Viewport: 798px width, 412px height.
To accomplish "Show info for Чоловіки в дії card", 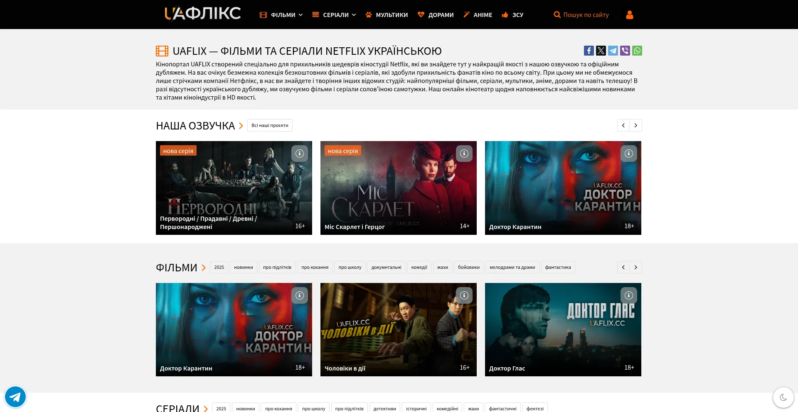I will 464,295.
